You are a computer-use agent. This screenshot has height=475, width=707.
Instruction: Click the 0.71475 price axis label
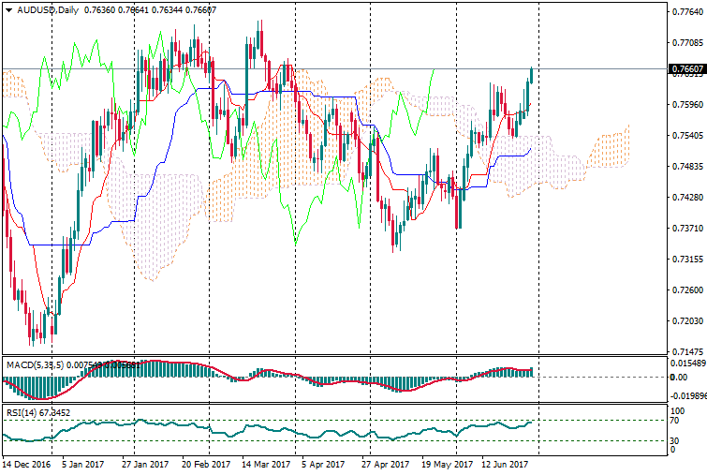click(x=687, y=352)
